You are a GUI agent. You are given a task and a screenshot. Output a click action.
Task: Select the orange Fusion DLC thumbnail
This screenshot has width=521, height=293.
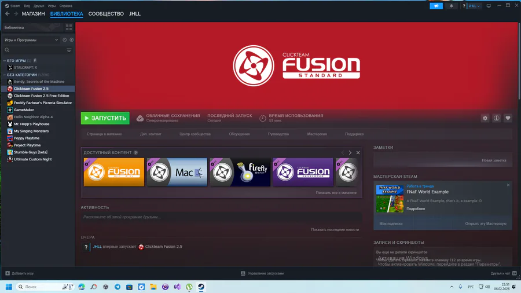[114, 172]
